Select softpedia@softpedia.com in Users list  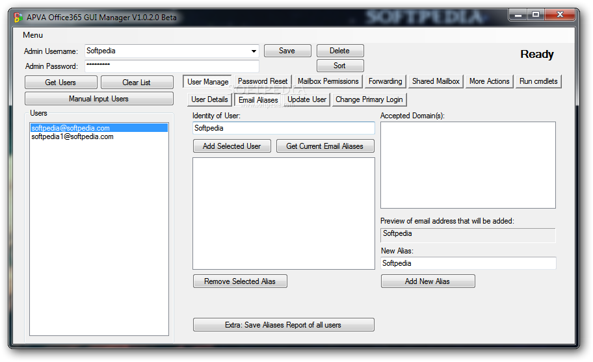click(99, 128)
